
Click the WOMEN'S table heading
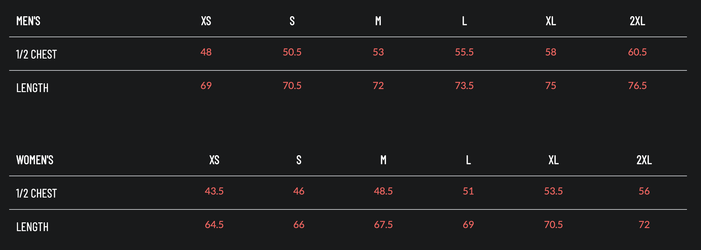tap(35, 160)
